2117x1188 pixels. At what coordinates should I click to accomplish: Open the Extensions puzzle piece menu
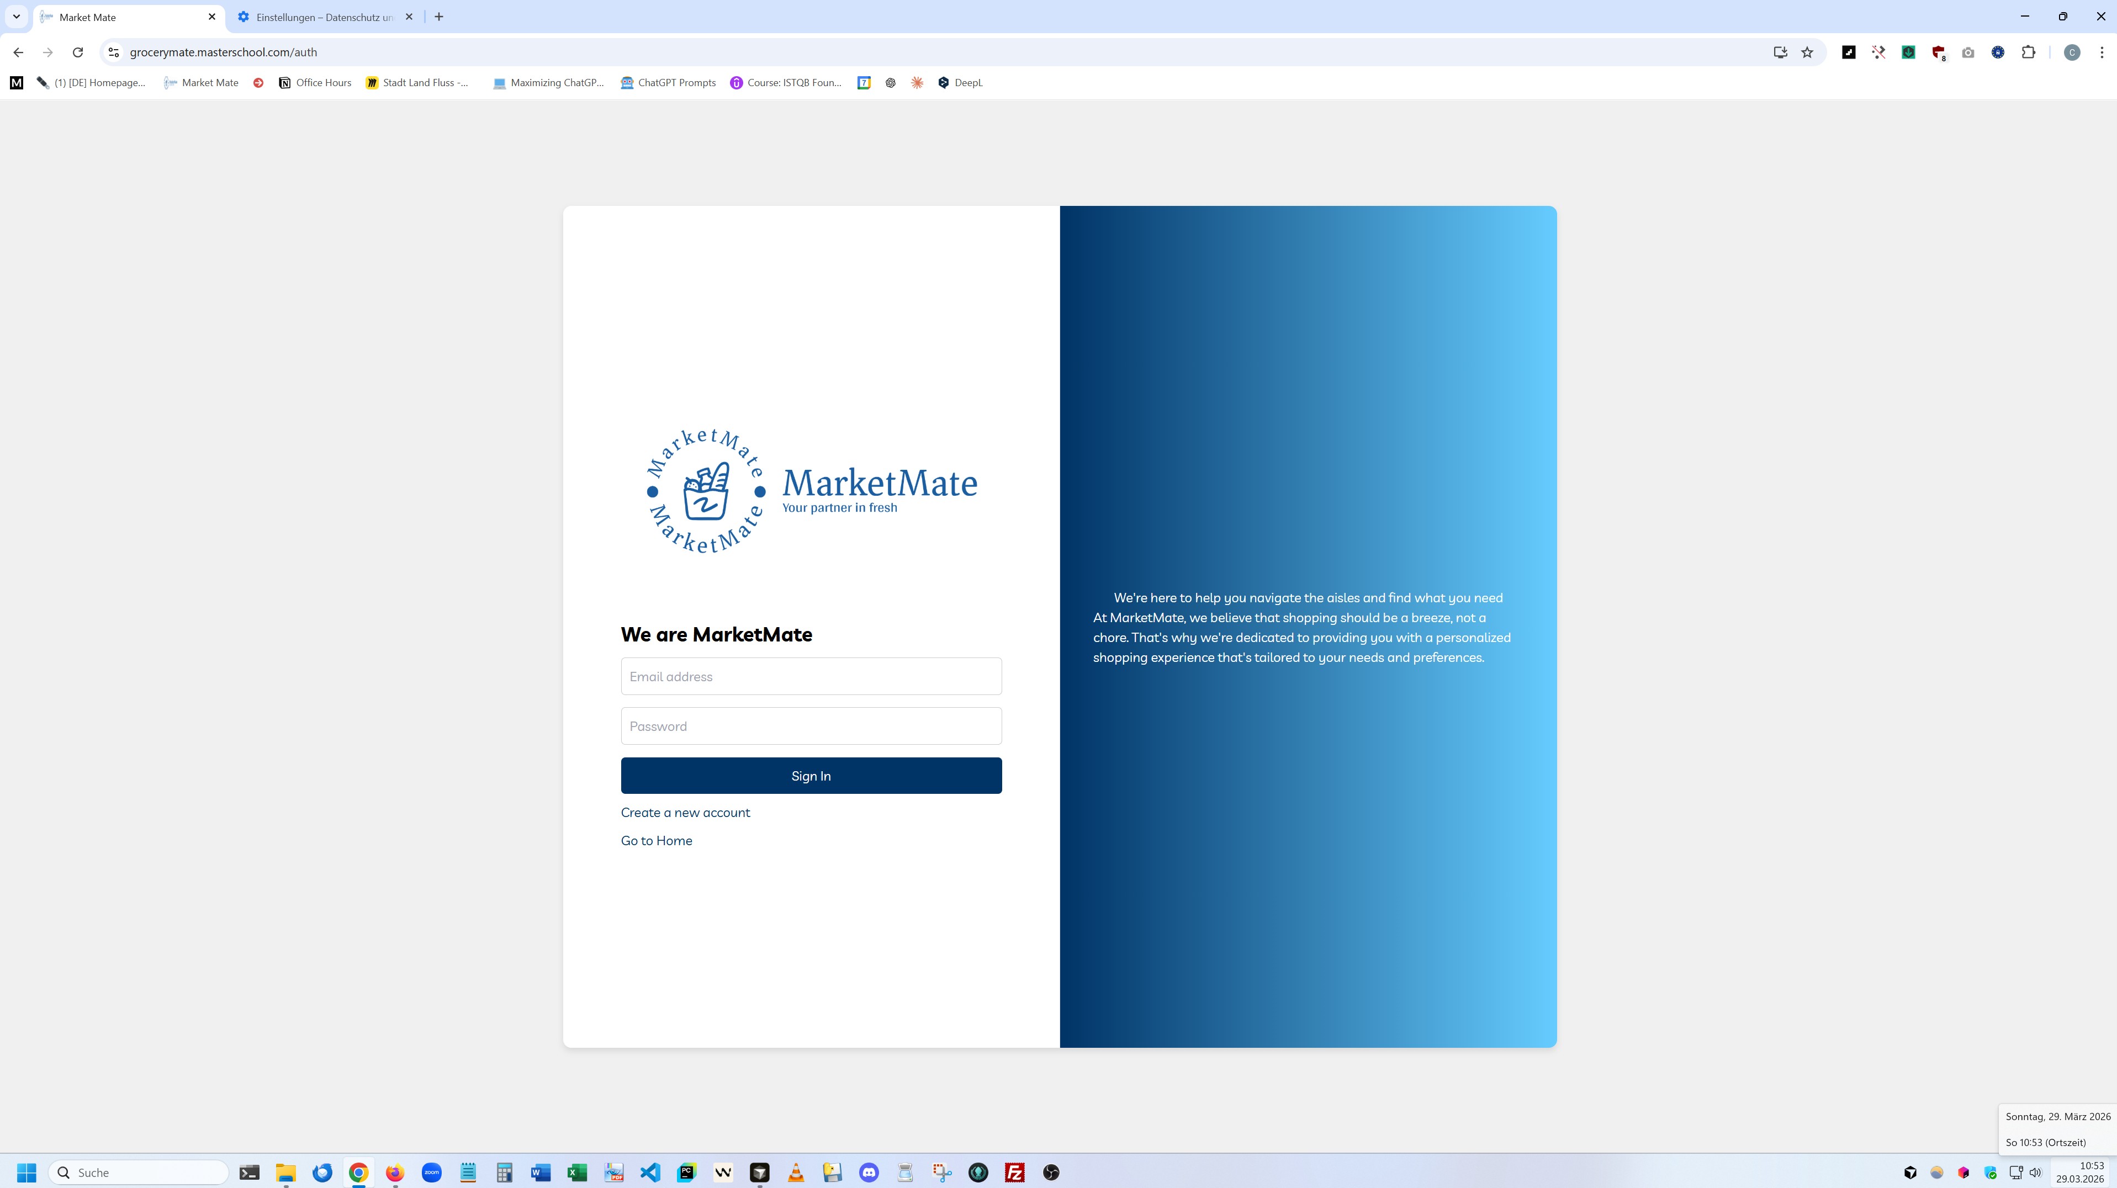[x=2028, y=52]
